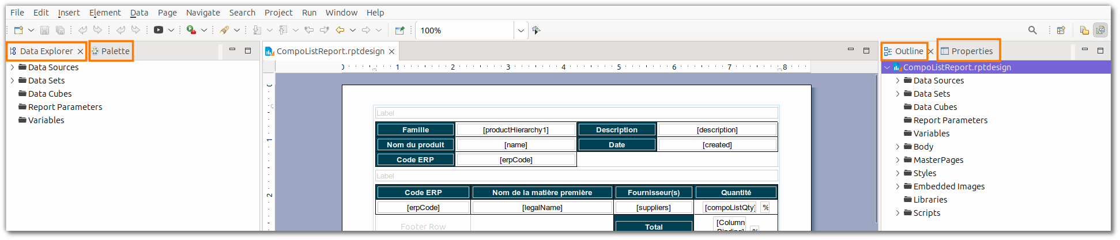This screenshot has height=240, width=1120.
Task: Click the Save (floppy disk) icon
Action: pos(45,31)
